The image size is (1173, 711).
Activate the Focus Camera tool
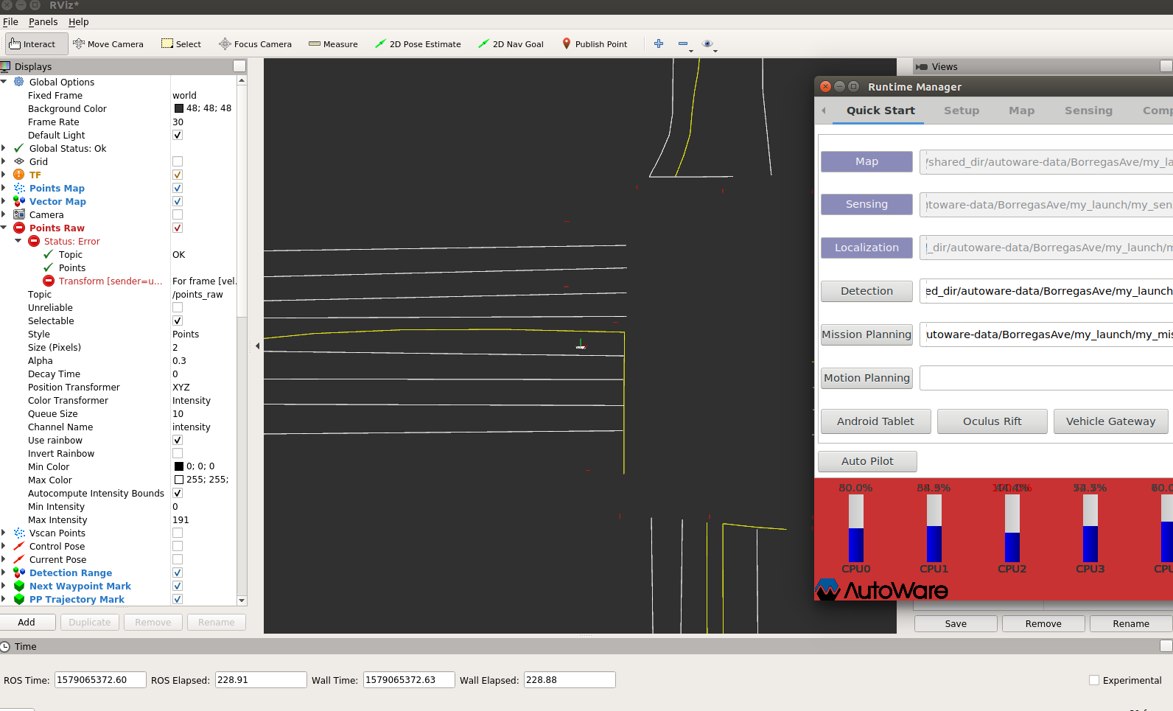click(x=255, y=44)
